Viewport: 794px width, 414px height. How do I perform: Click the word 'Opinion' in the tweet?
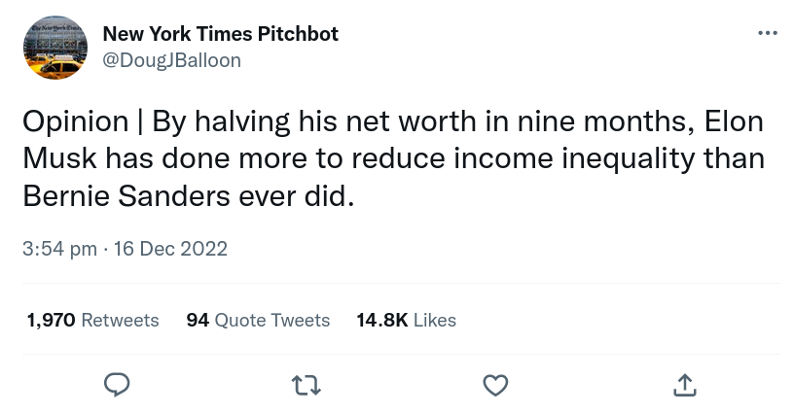click(75, 121)
